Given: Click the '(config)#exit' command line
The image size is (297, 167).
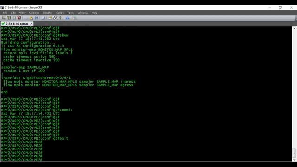Looking at the screenshot, I should (x=35, y=138).
